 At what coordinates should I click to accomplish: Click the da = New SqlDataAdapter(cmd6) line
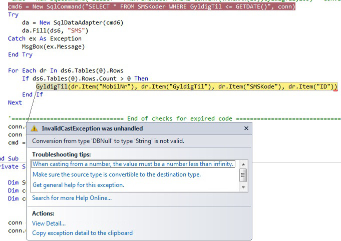coord(73,22)
